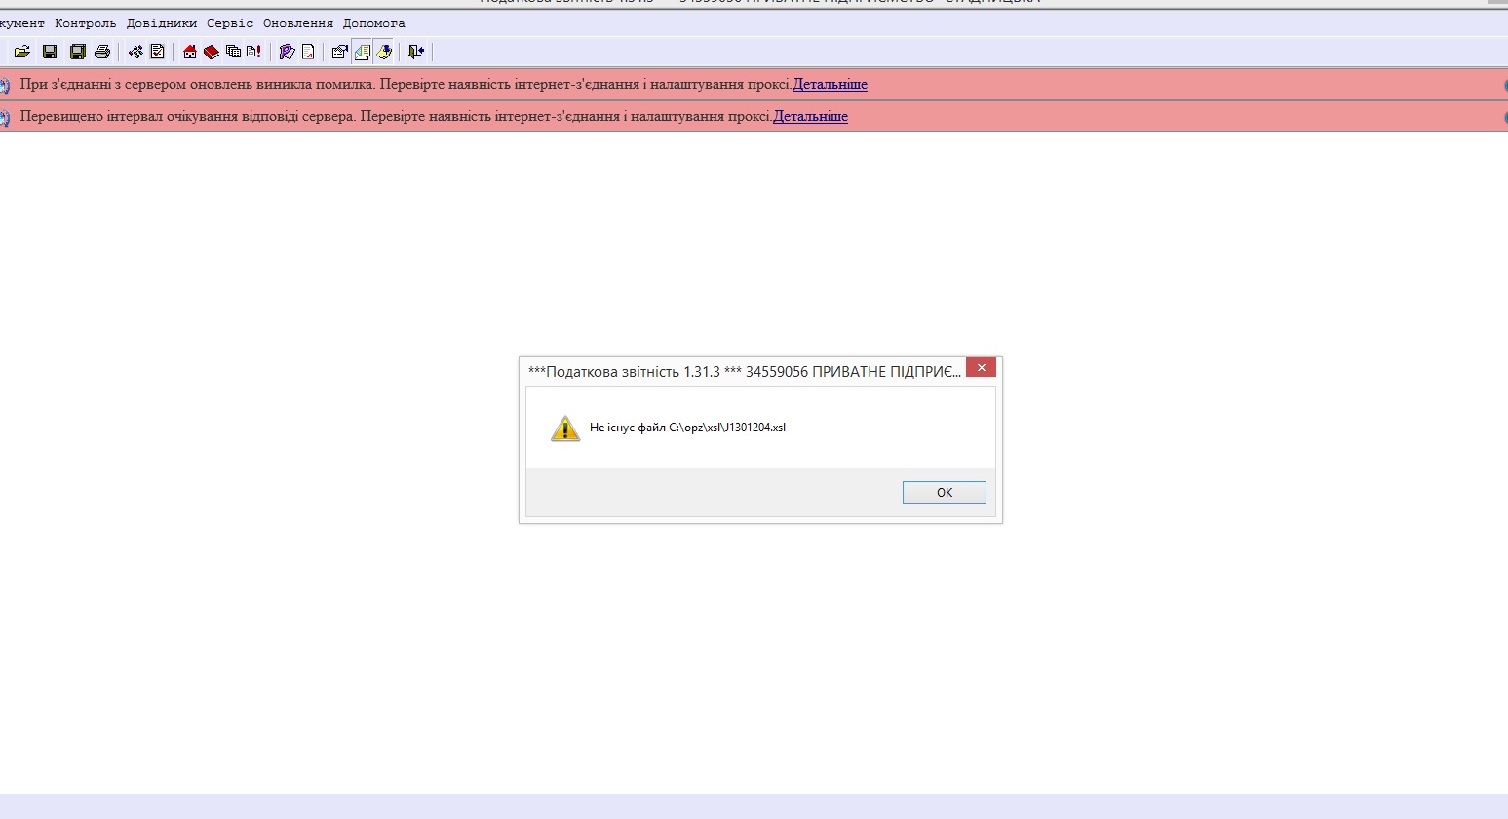This screenshot has height=819, width=1508.
Task: Open the Оновлення menu
Action: (x=298, y=23)
